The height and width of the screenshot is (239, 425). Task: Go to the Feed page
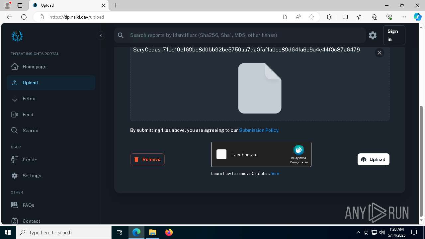tap(51, 115)
